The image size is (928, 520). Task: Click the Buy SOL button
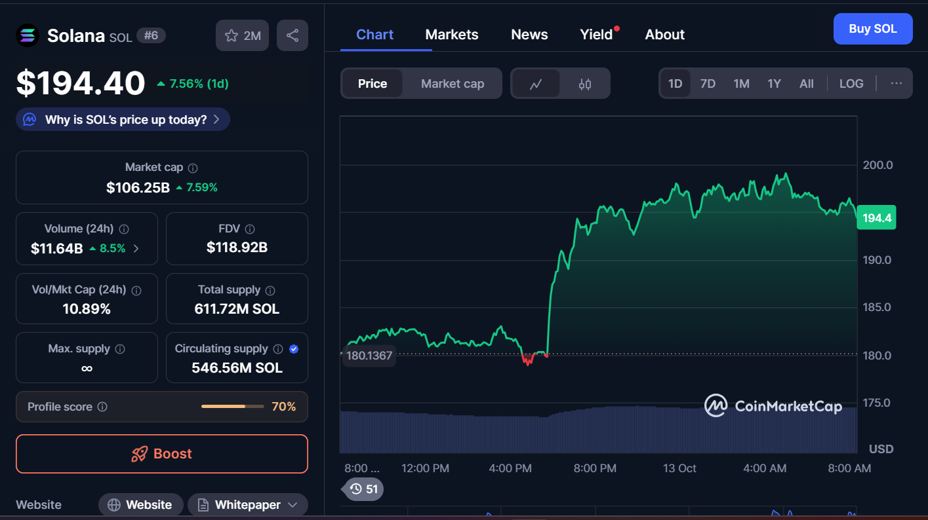click(872, 29)
